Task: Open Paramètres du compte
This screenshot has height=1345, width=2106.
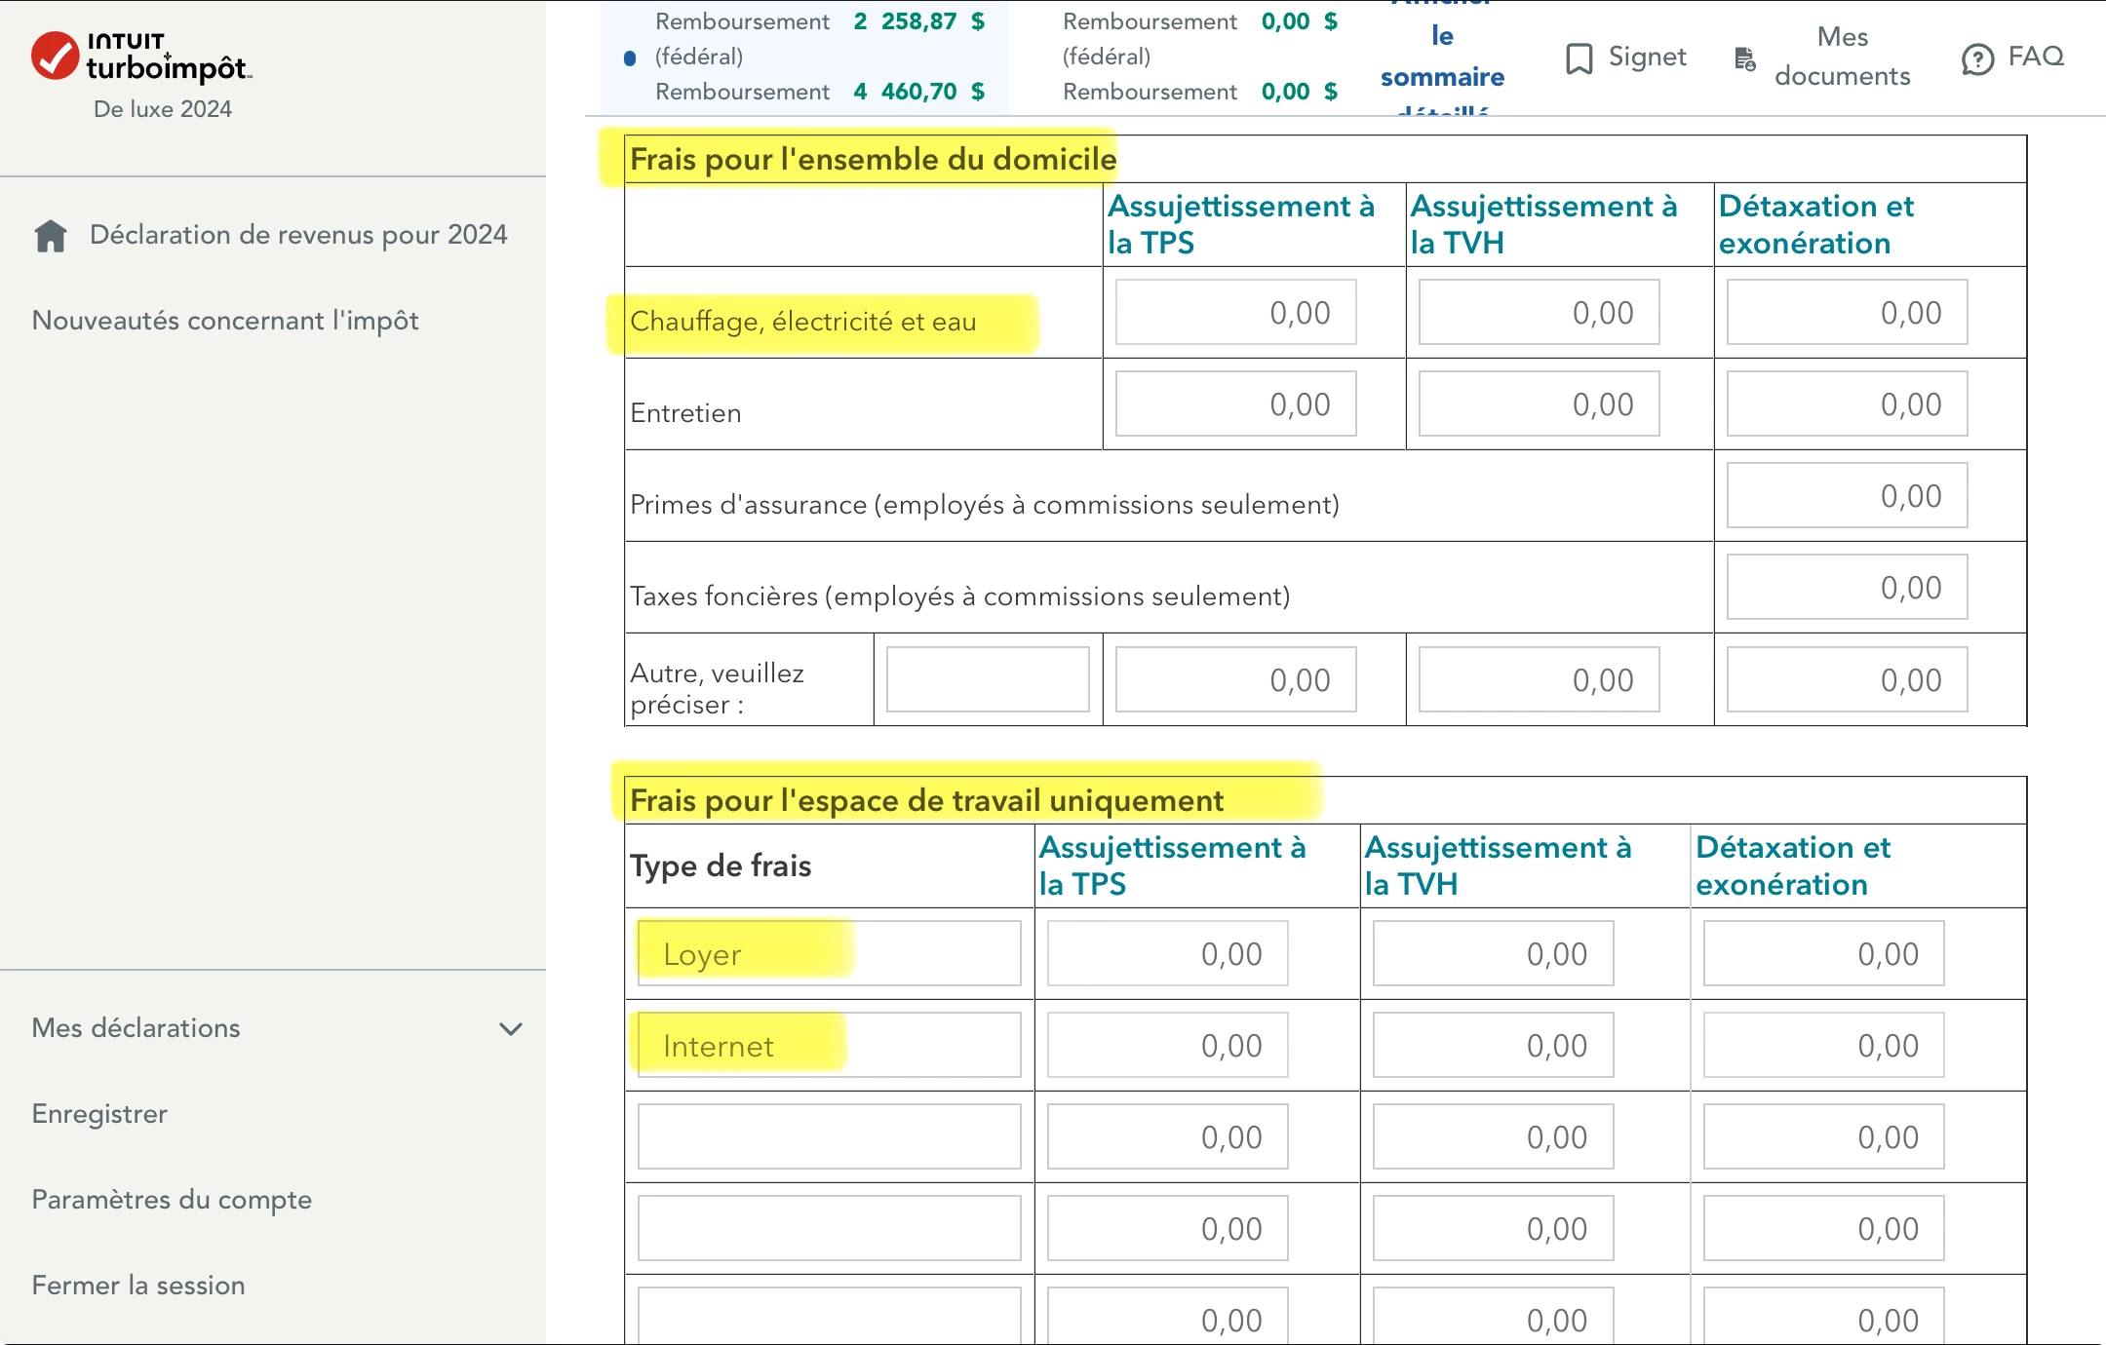Action: [x=172, y=1200]
